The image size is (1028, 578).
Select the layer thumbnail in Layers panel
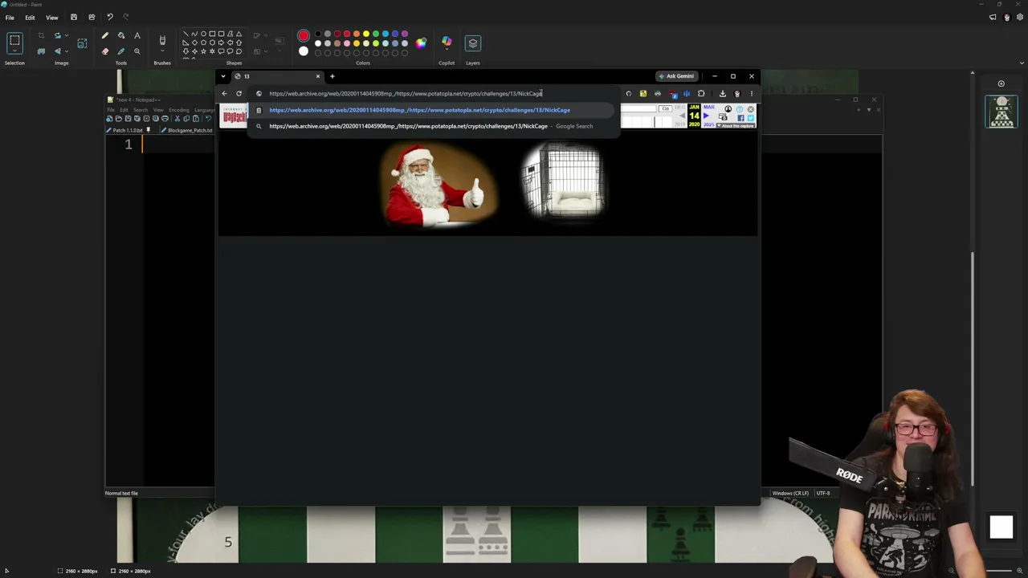1001,112
